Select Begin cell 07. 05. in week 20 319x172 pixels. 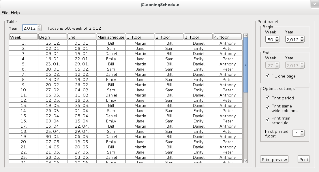(x=53, y=142)
